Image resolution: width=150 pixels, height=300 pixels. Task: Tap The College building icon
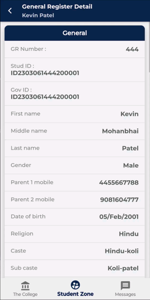pos(25,286)
